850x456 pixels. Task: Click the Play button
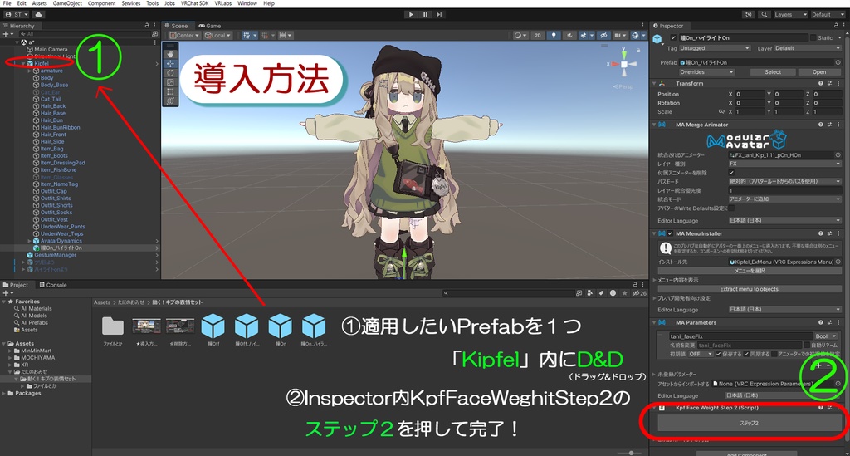(x=411, y=15)
